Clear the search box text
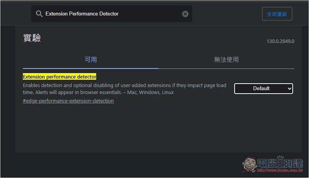 185,14
